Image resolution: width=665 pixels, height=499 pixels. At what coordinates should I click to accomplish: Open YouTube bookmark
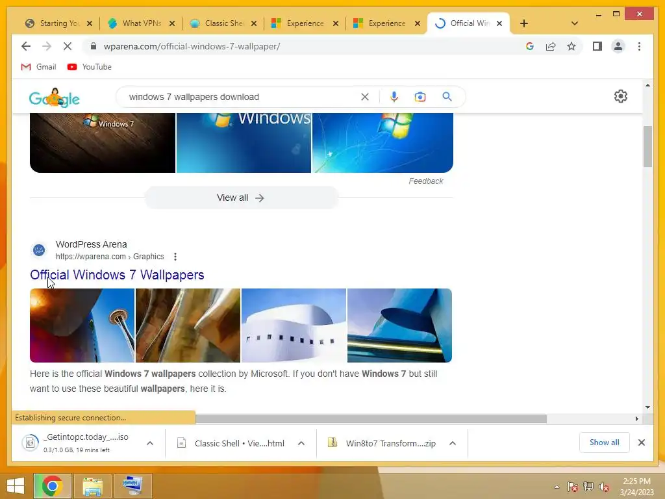point(90,67)
